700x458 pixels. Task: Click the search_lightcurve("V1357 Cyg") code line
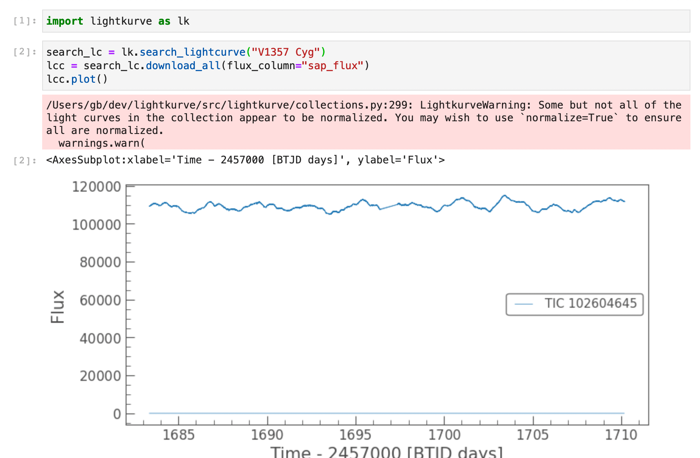click(186, 52)
